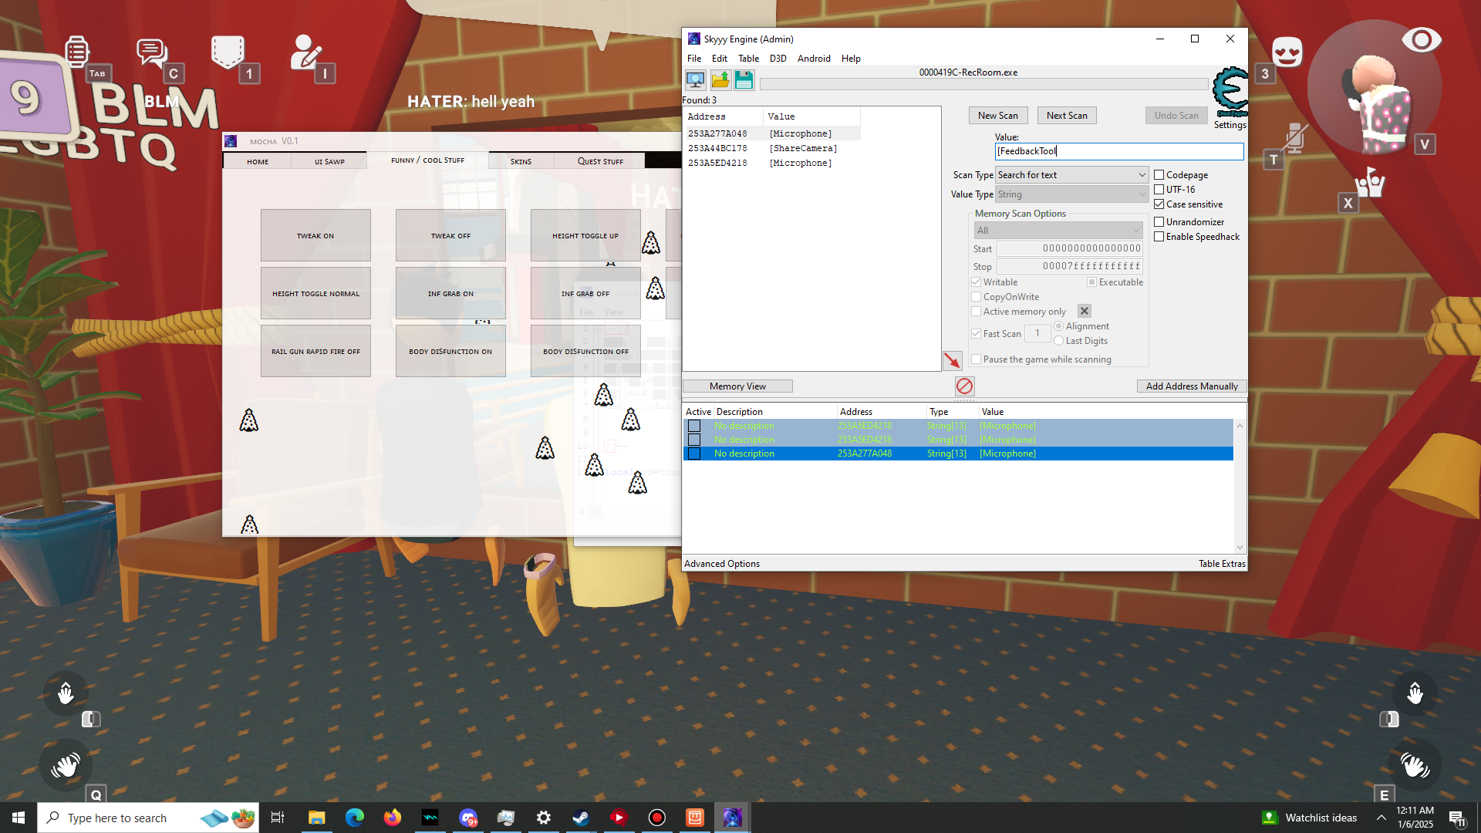Click the heart-eyes emoji reaction icon
The height and width of the screenshot is (833, 1481).
click(x=1287, y=53)
